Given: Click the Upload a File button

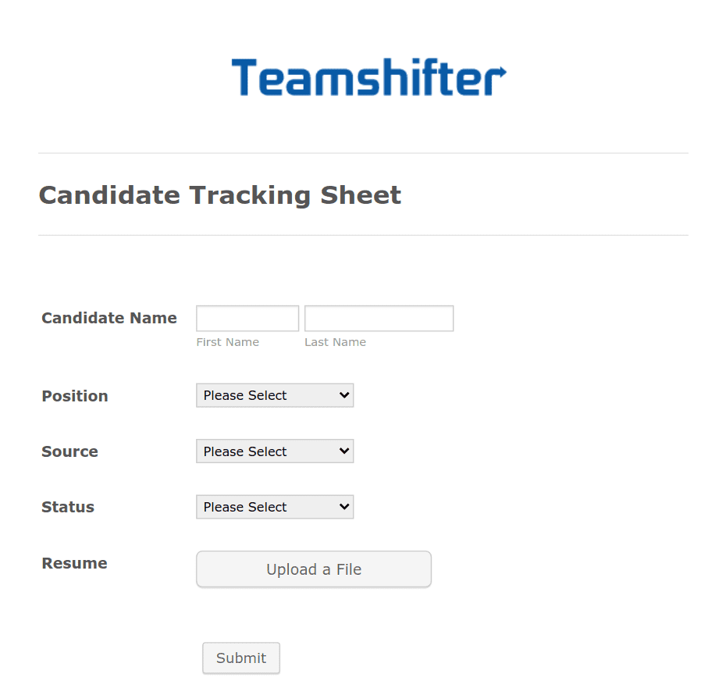Looking at the screenshot, I should click(x=313, y=569).
